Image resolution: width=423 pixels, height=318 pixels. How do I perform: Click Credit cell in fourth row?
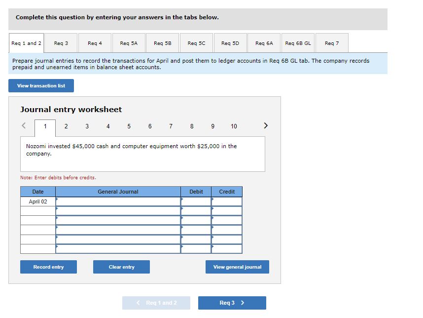227,230
